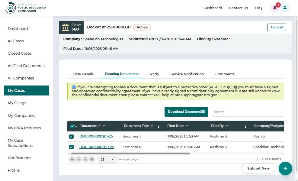298x181 pixels.
Task: Click the sort arrow next to Filed Date
Action: (x=187, y=126)
